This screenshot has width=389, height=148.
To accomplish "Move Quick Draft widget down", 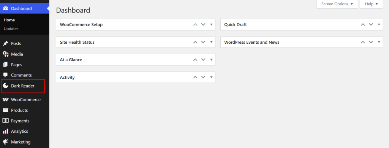I will [x=371, y=25].
